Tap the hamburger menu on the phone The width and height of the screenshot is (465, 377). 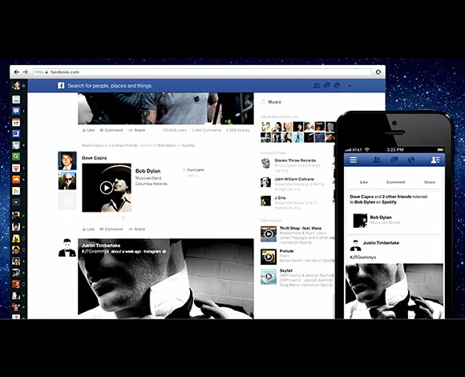click(x=353, y=160)
